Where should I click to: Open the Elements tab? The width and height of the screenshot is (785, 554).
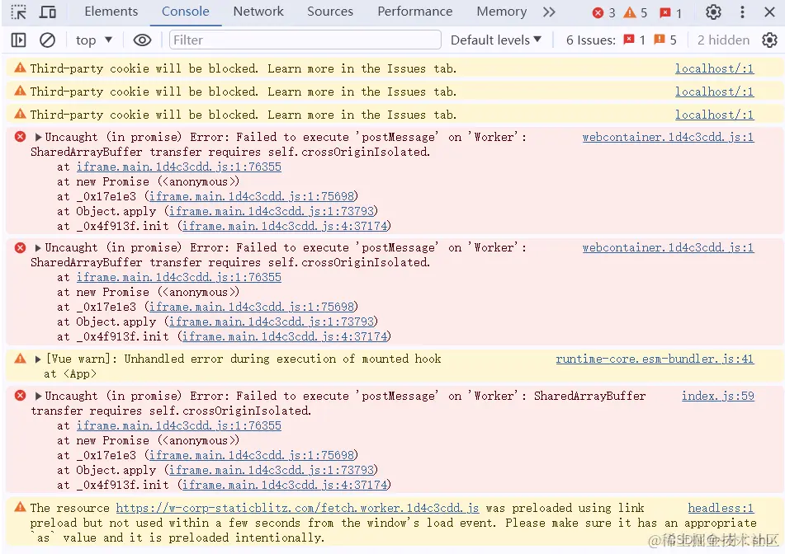pos(111,12)
